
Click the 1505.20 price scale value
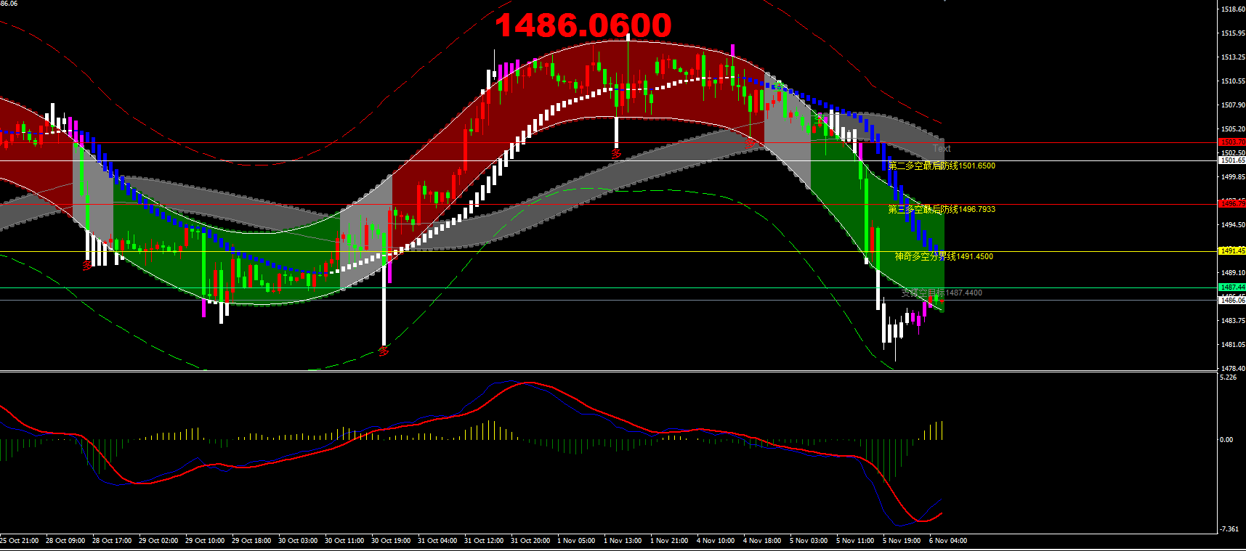(x=1233, y=129)
